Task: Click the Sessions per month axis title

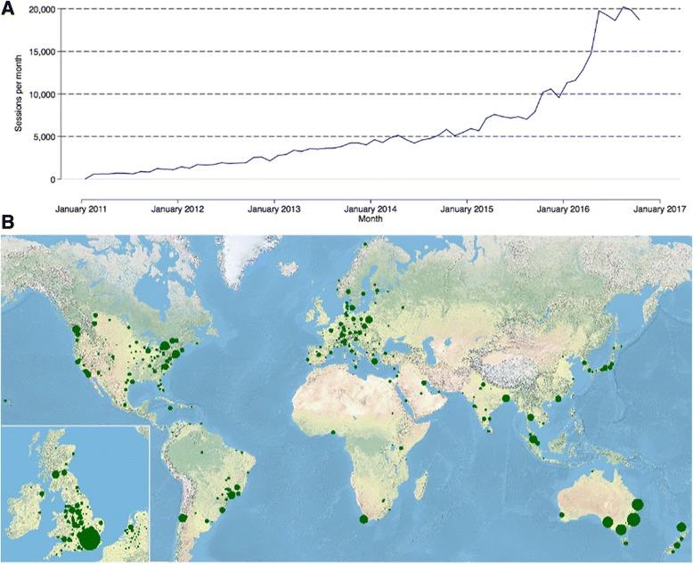Action: (x=17, y=94)
